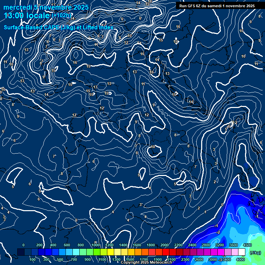Click the '13:00 locale' time heading
265x265 pixels.
pyautogui.click(x=27, y=16)
